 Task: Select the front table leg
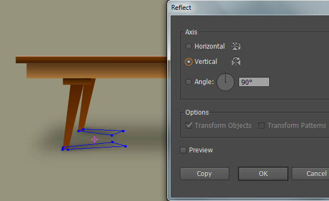73,116
